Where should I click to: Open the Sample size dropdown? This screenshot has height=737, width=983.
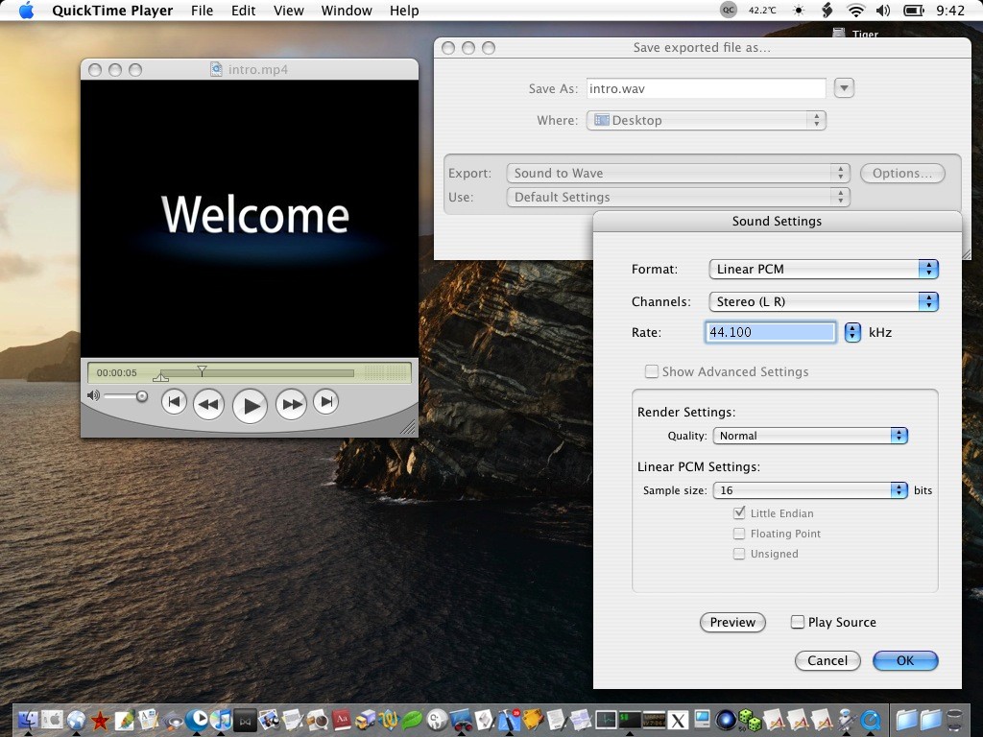809,490
